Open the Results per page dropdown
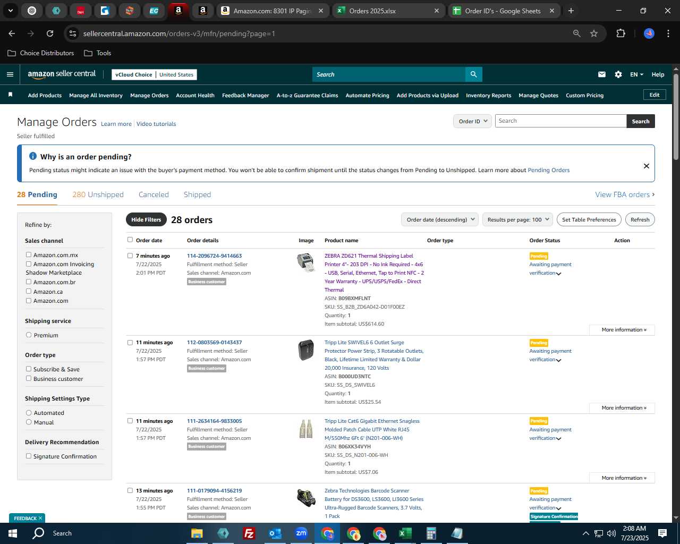Image resolution: width=680 pixels, height=544 pixels. point(518,219)
